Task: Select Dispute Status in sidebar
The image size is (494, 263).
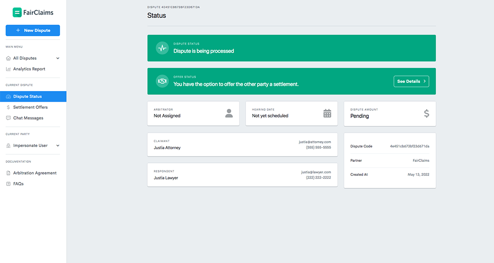Action: [x=27, y=96]
